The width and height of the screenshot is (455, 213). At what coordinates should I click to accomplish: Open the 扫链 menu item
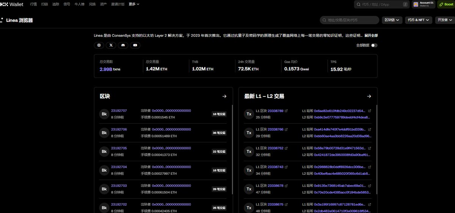(x=45, y=4)
